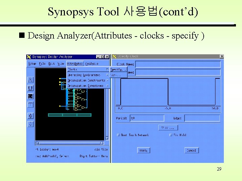Choose Specify in the Clocks submenu
This screenshot has width=242, height=181.
pos(118,70)
